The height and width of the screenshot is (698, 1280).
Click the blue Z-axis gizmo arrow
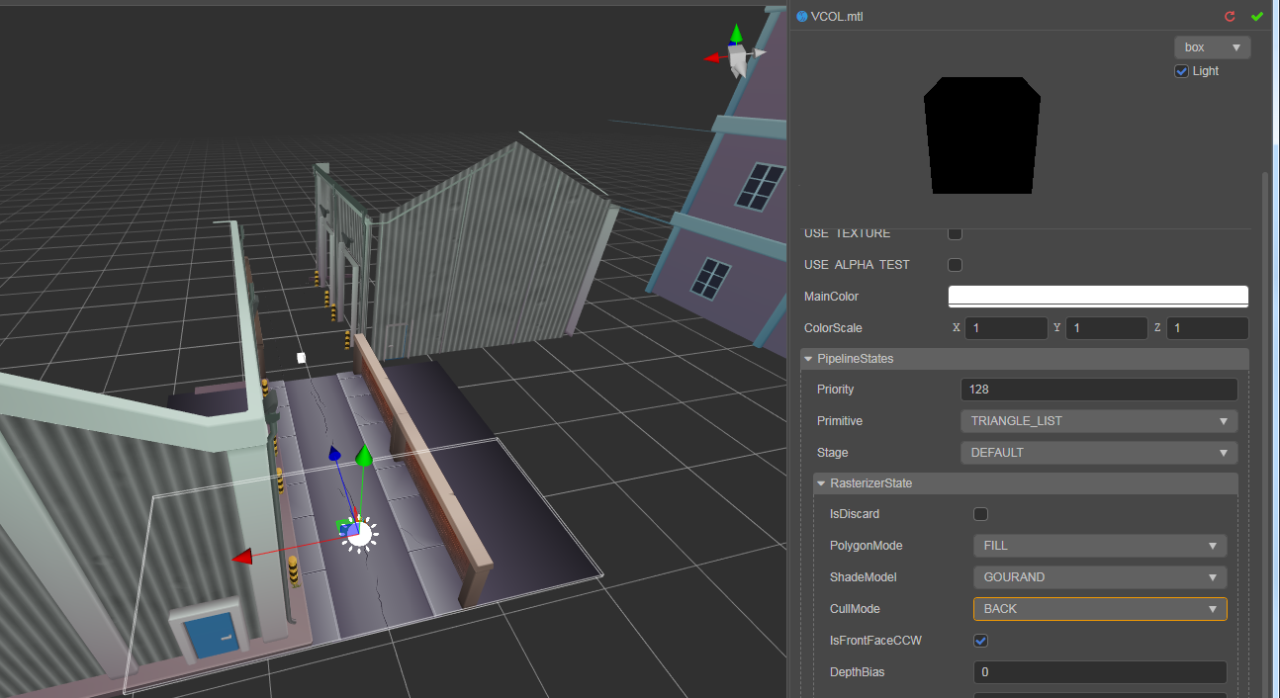334,454
